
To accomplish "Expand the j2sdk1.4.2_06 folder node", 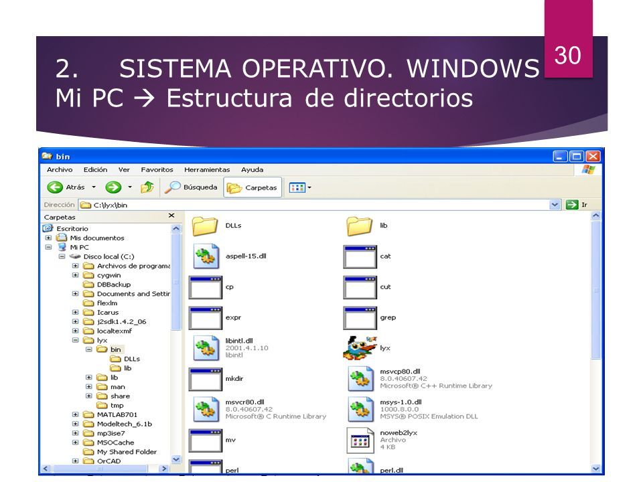I will 76,322.
